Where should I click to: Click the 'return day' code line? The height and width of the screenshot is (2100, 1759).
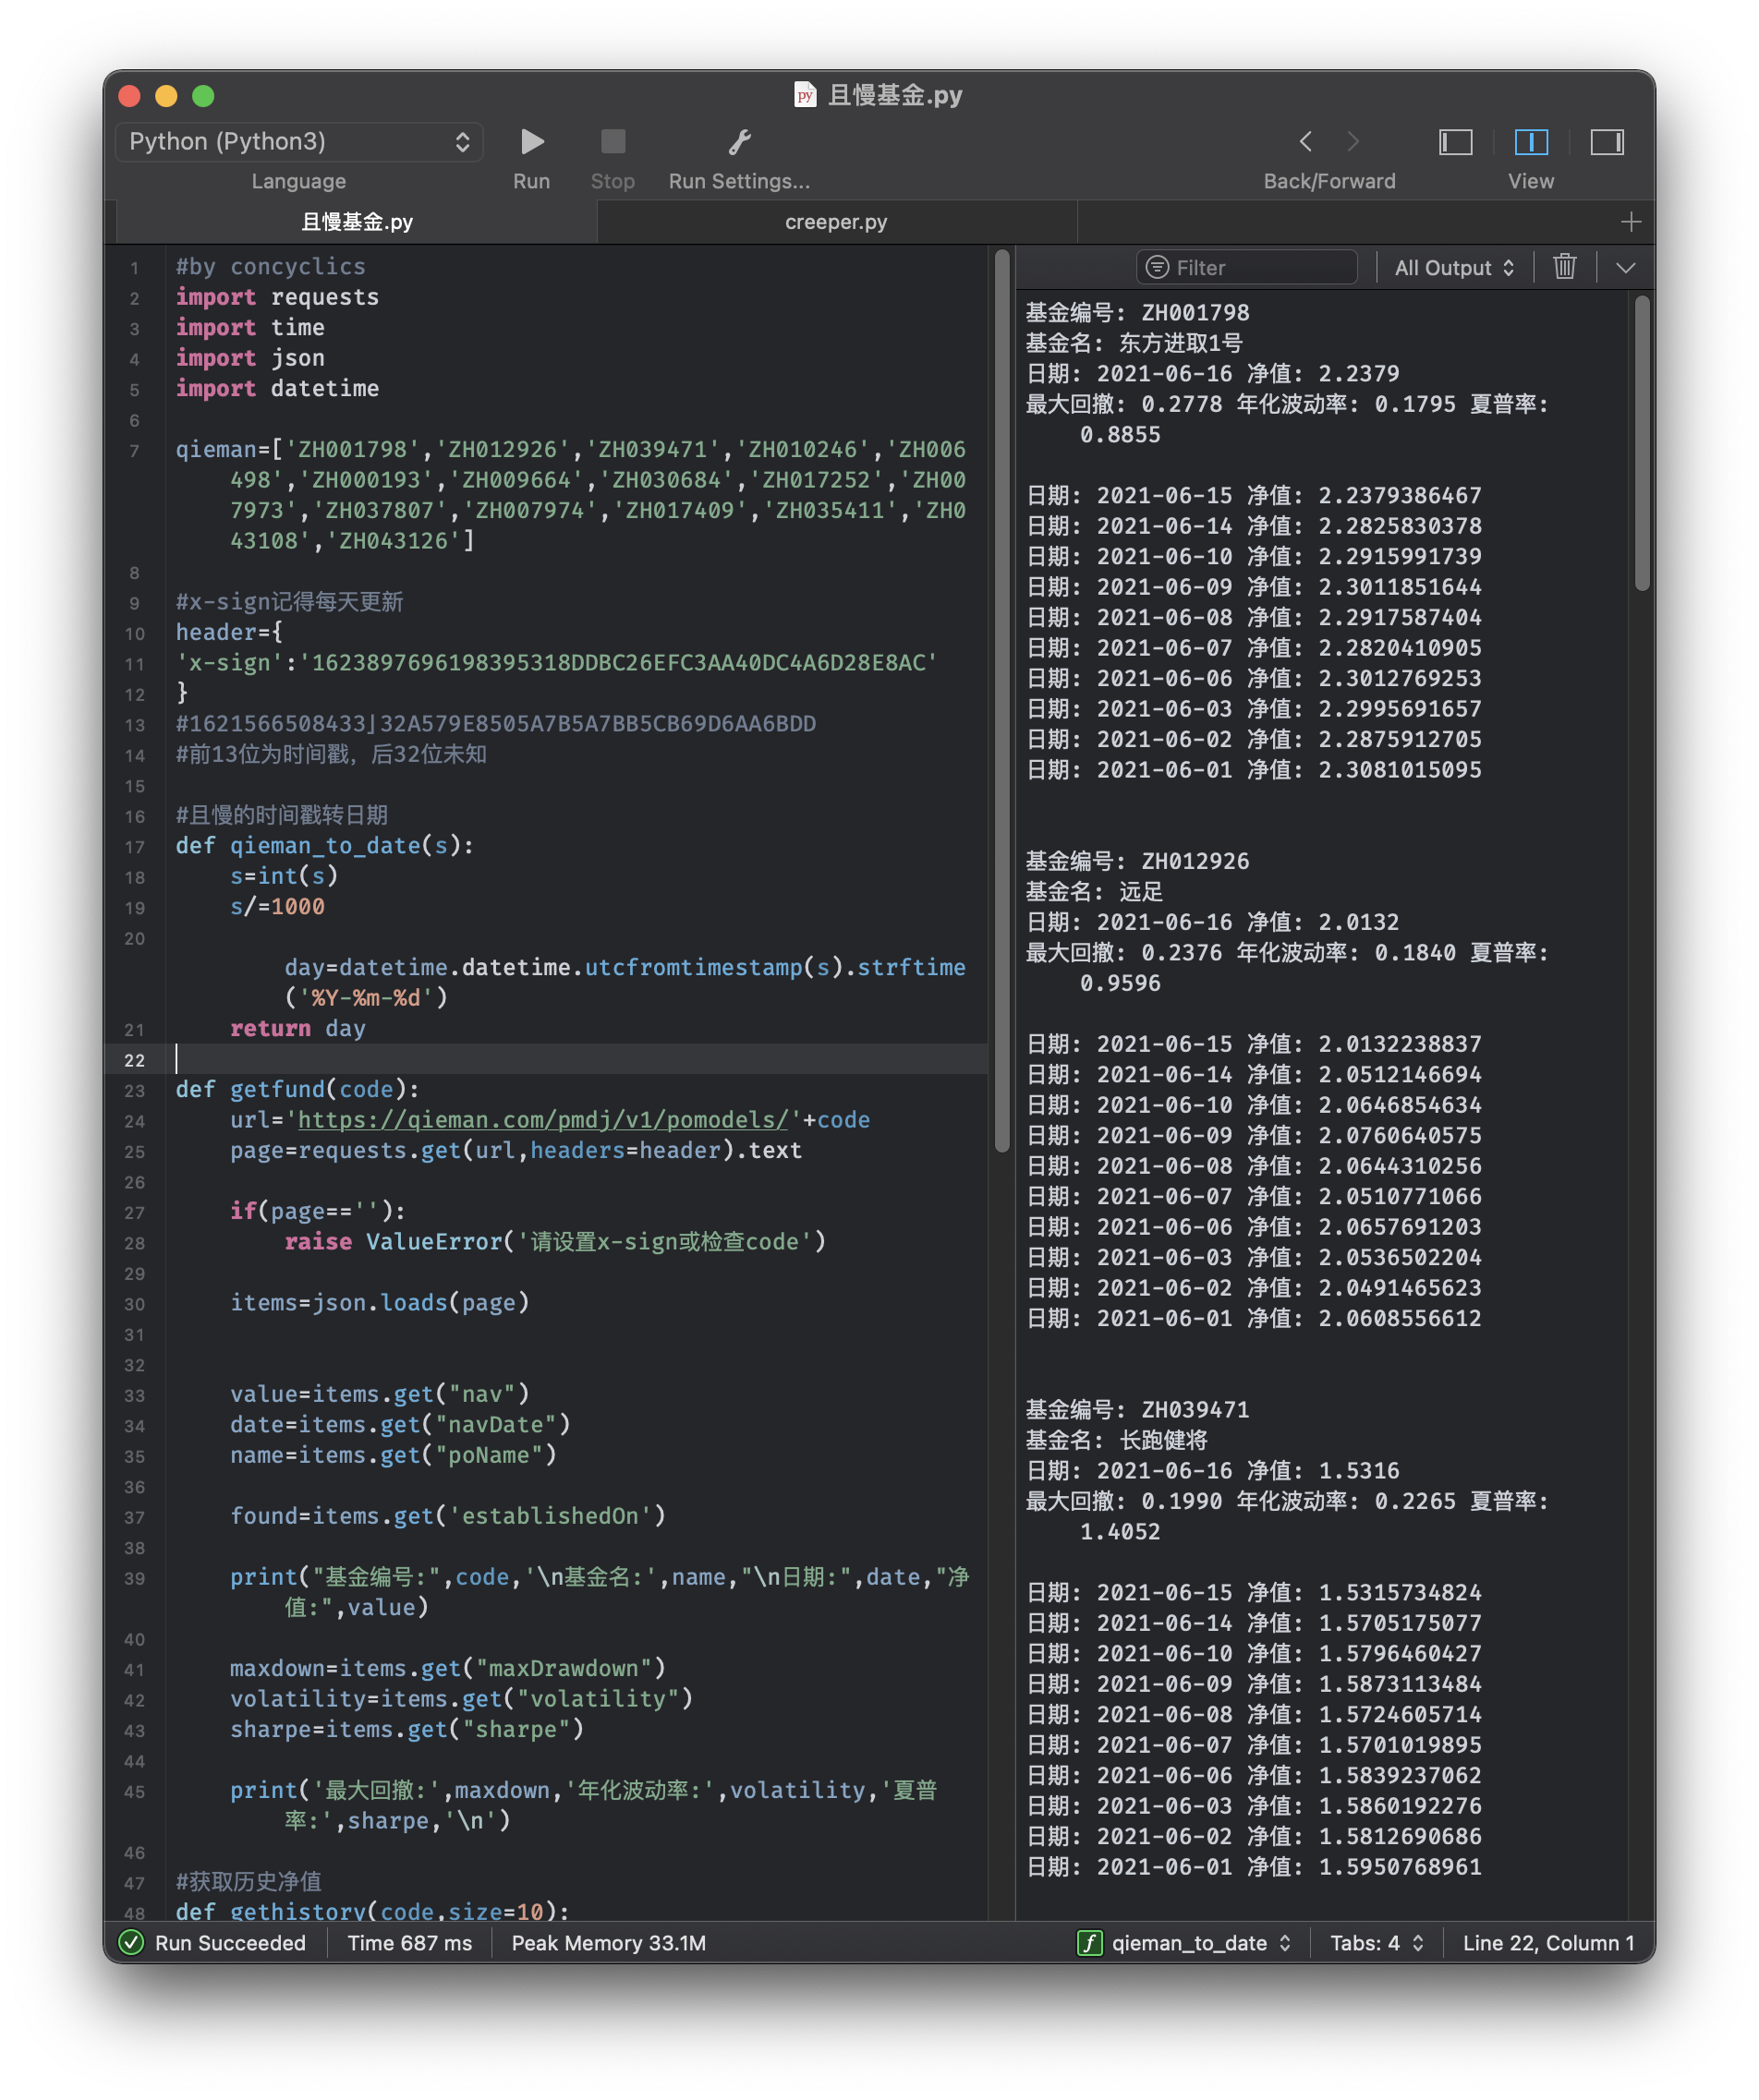297,1028
